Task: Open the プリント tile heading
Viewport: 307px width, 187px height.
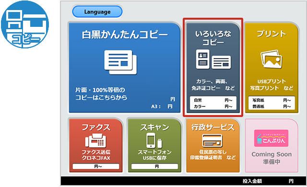Action: tap(272, 34)
